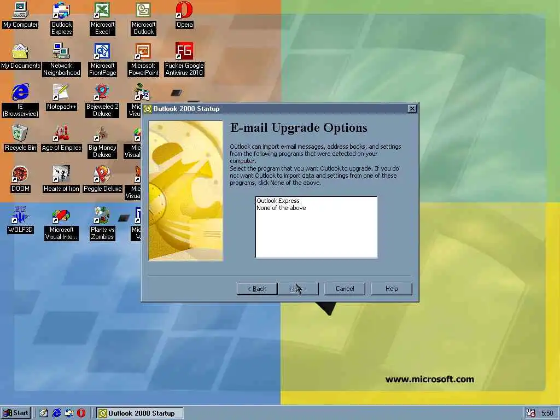Open Help for the startup wizard
Image resolution: width=560 pixels, height=420 pixels.
(392, 289)
